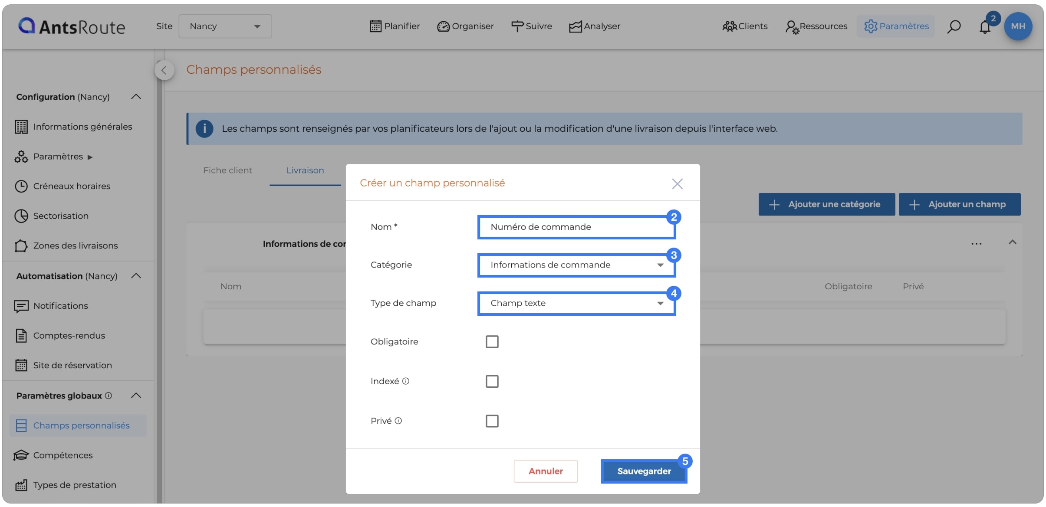Tick the Indexé checkbox
The image size is (1046, 507).
pos(492,381)
